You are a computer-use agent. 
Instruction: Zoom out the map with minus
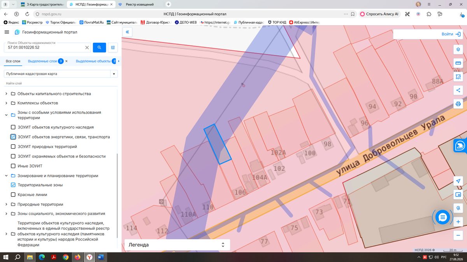click(458, 236)
